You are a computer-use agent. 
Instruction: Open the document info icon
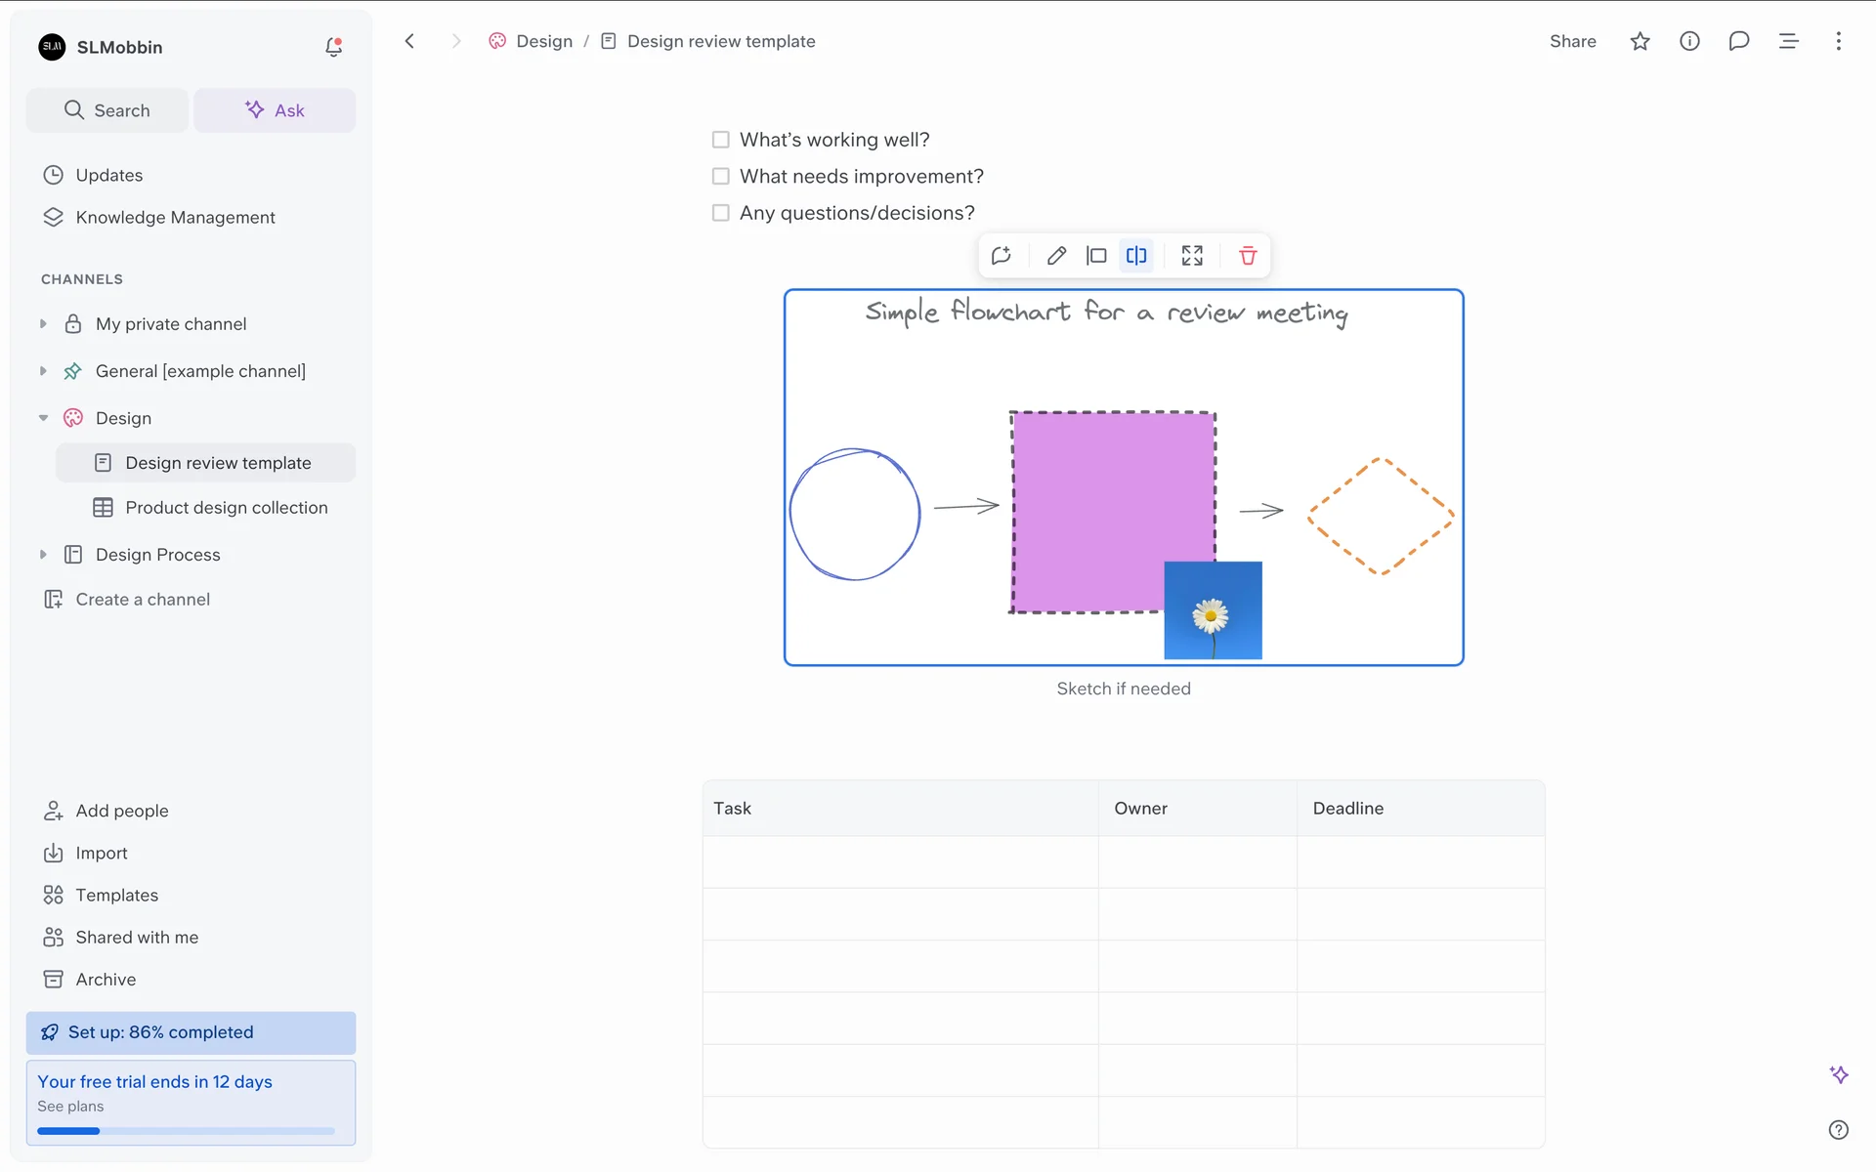(1689, 41)
